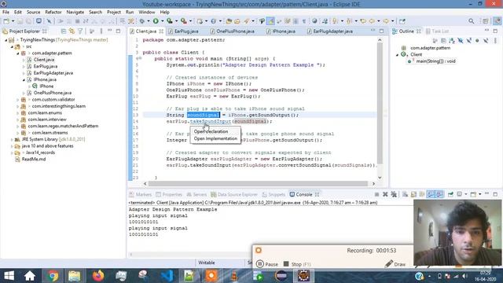Viewport: 503px width, 283px height.
Task: Choose Open Declaration from popup
Action: pyautogui.click(x=211, y=131)
